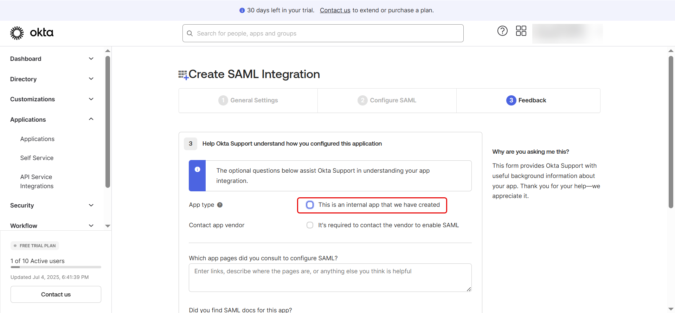Collapse the Applications sidebar section
This screenshot has width=675, height=313.
click(x=91, y=119)
